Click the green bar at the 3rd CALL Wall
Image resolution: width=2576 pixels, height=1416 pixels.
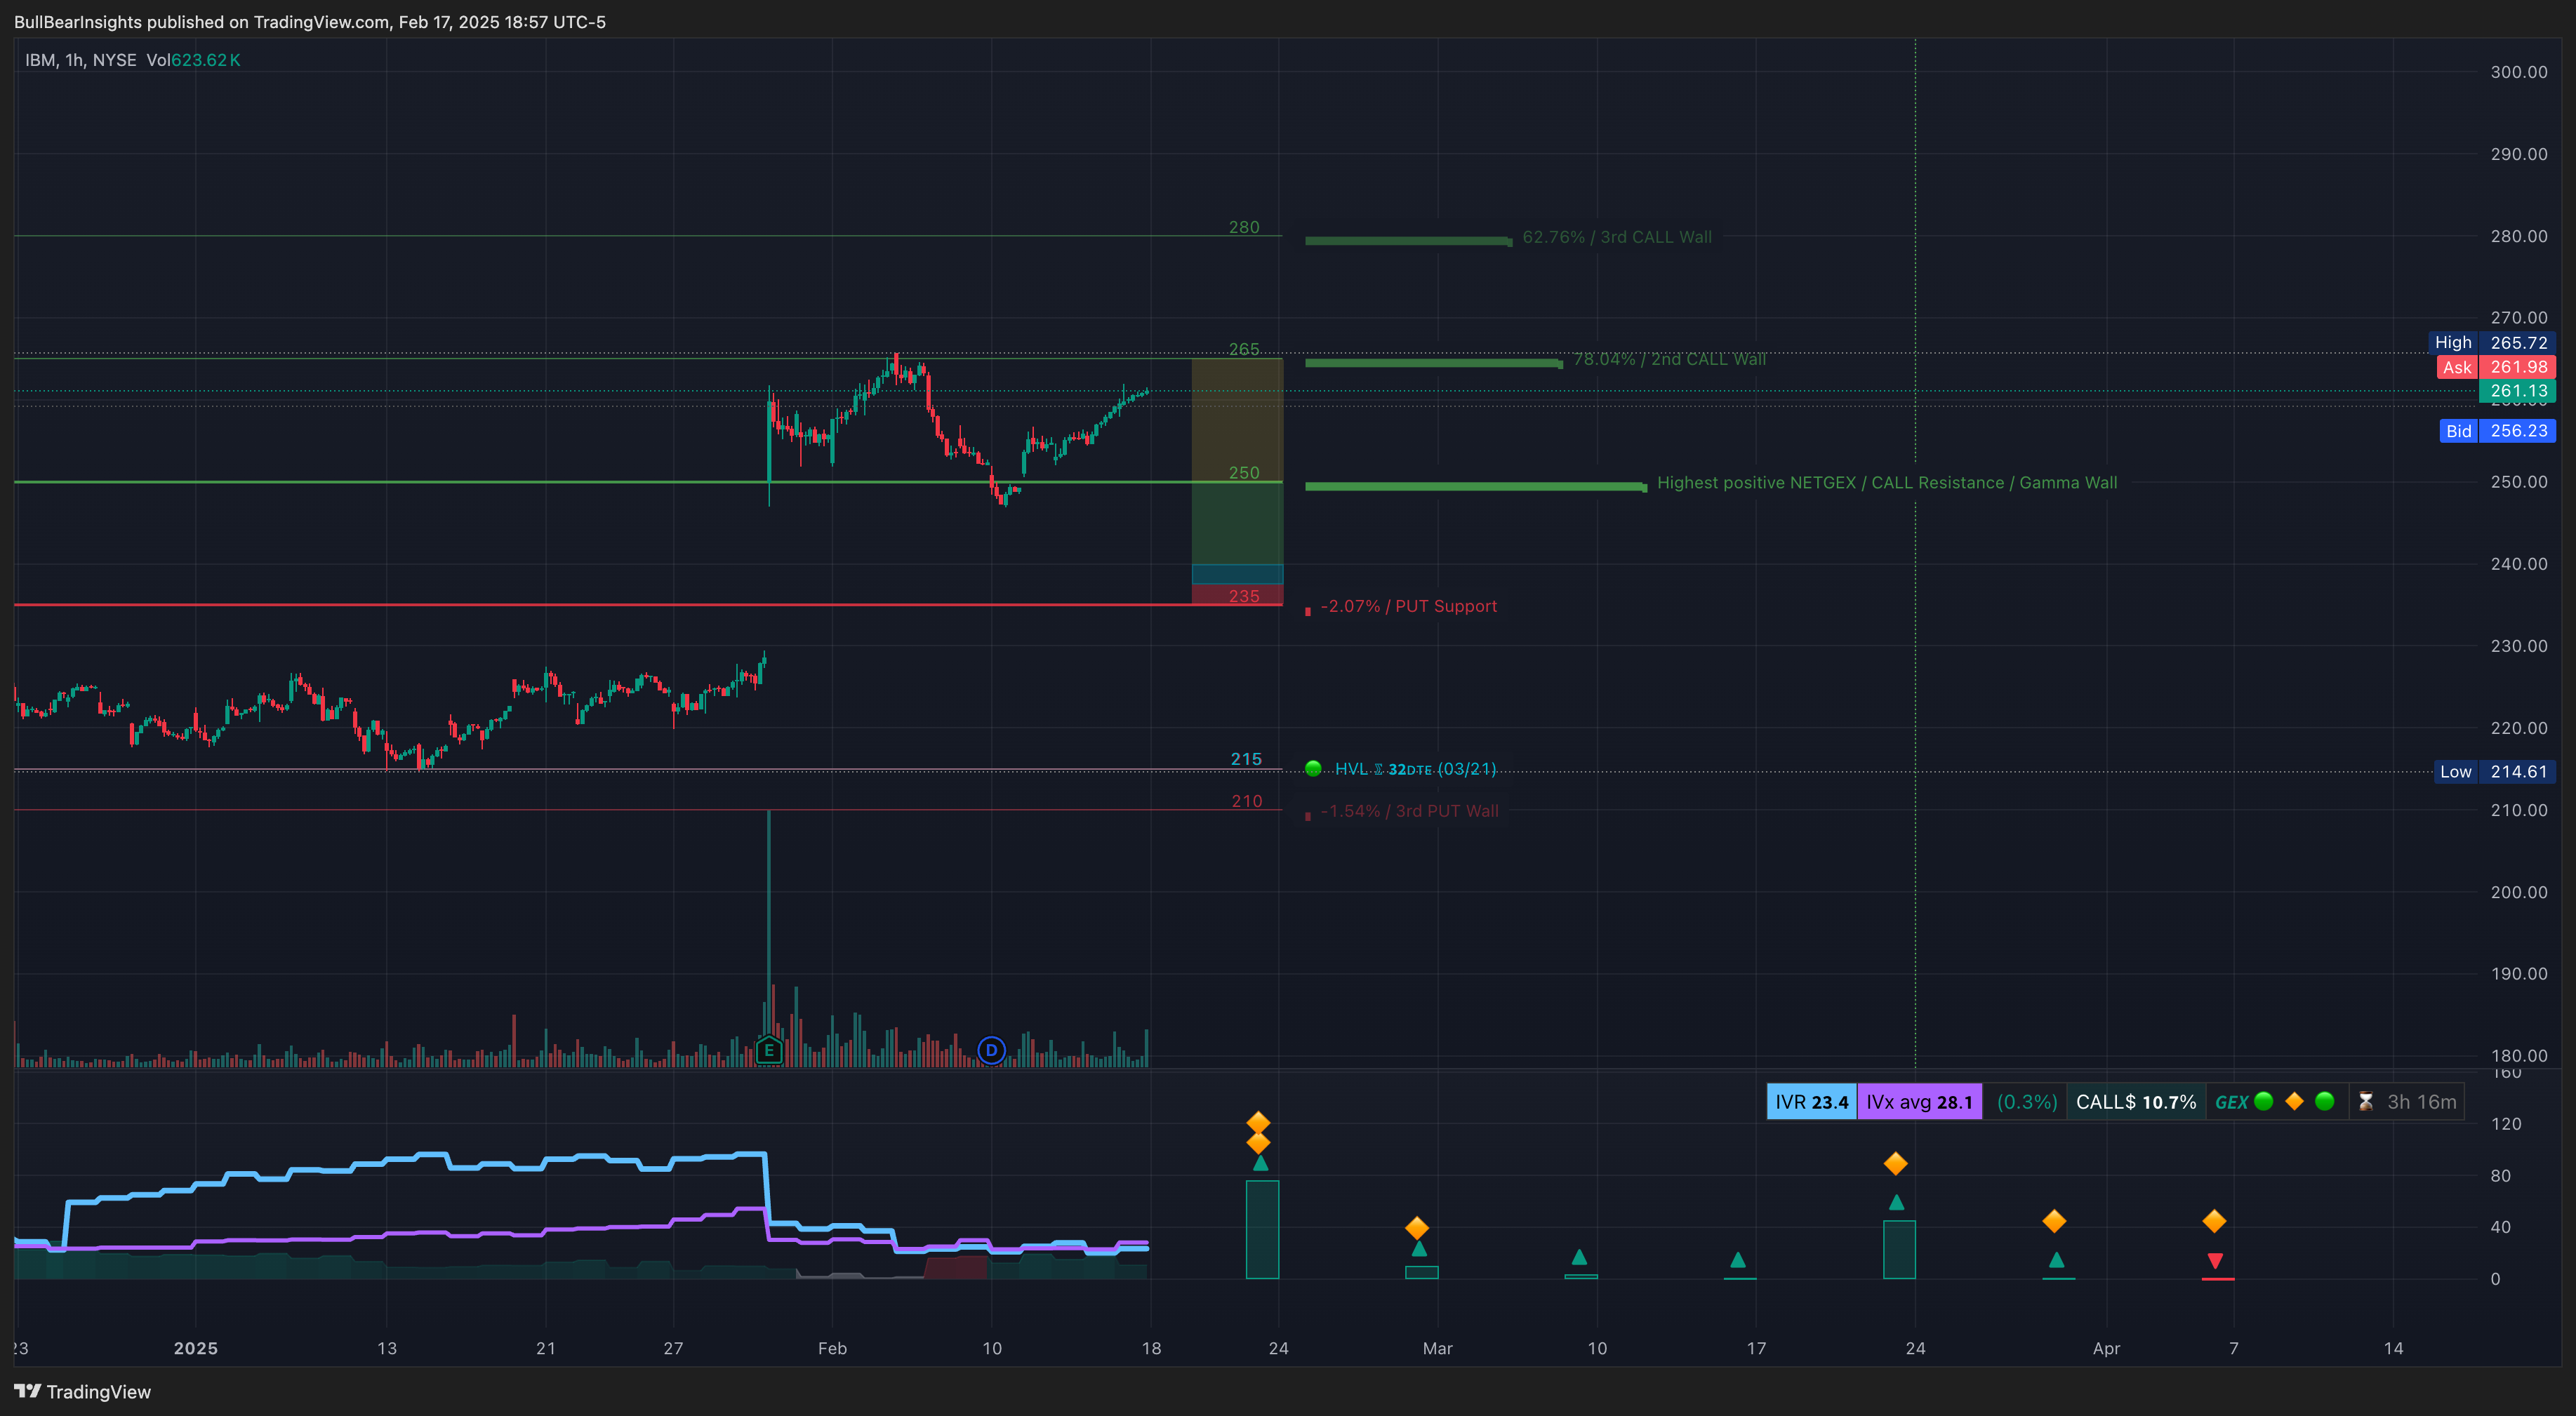click(x=1409, y=241)
